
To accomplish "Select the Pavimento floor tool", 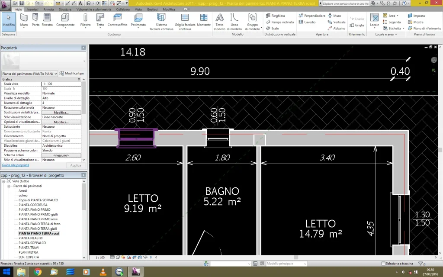I will [x=138, y=20].
